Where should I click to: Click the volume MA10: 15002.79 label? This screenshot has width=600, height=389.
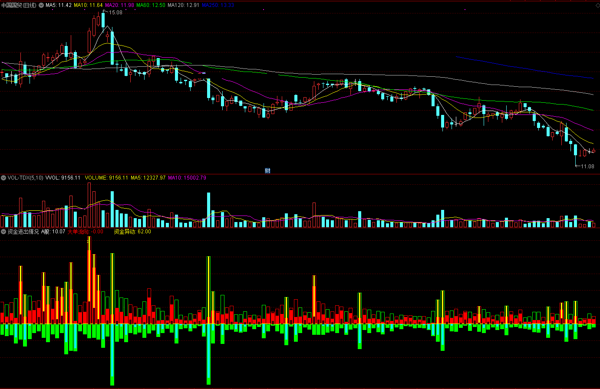187,178
